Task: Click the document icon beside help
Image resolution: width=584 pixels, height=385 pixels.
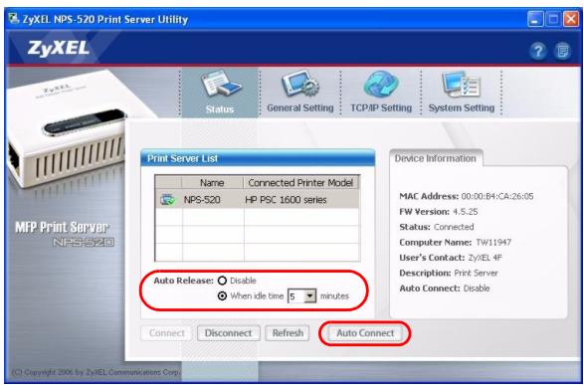Action: coord(562,51)
